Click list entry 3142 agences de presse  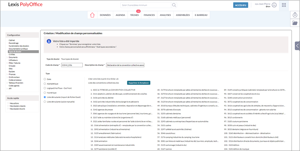pos(103,110)
